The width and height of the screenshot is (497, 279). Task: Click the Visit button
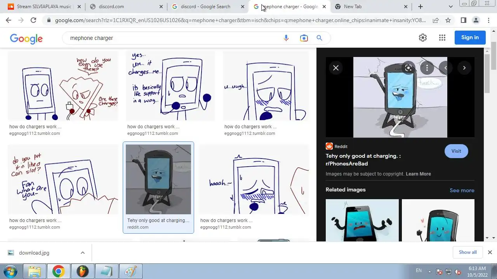click(x=456, y=151)
